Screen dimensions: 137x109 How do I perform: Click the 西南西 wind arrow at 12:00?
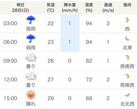[127, 76]
